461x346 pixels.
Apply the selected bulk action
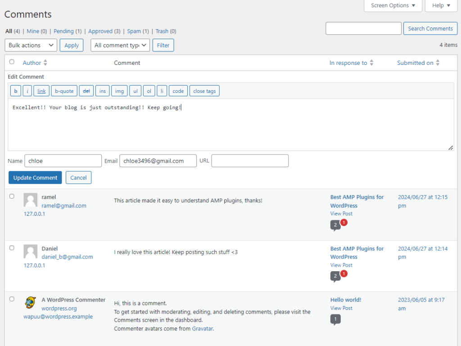click(72, 46)
